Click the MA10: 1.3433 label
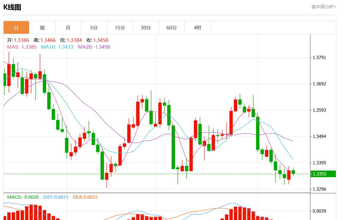This screenshot has width=343, height=220. pyautogui.click(x=57, y=47)
